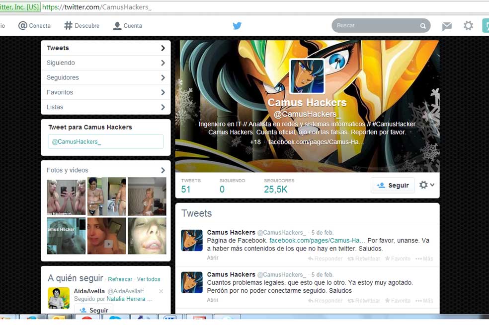
Task: Open facebook.com/pages/Camus-Ha link in bio
Action: point(316,142)
